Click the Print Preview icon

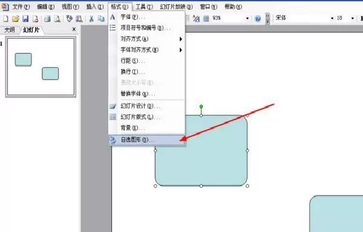point(57,19)
